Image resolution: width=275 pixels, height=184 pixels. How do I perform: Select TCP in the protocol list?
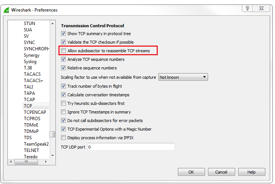click(x=28, y=106)
